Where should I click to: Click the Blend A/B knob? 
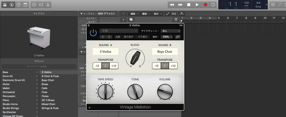tap(135, 58)
